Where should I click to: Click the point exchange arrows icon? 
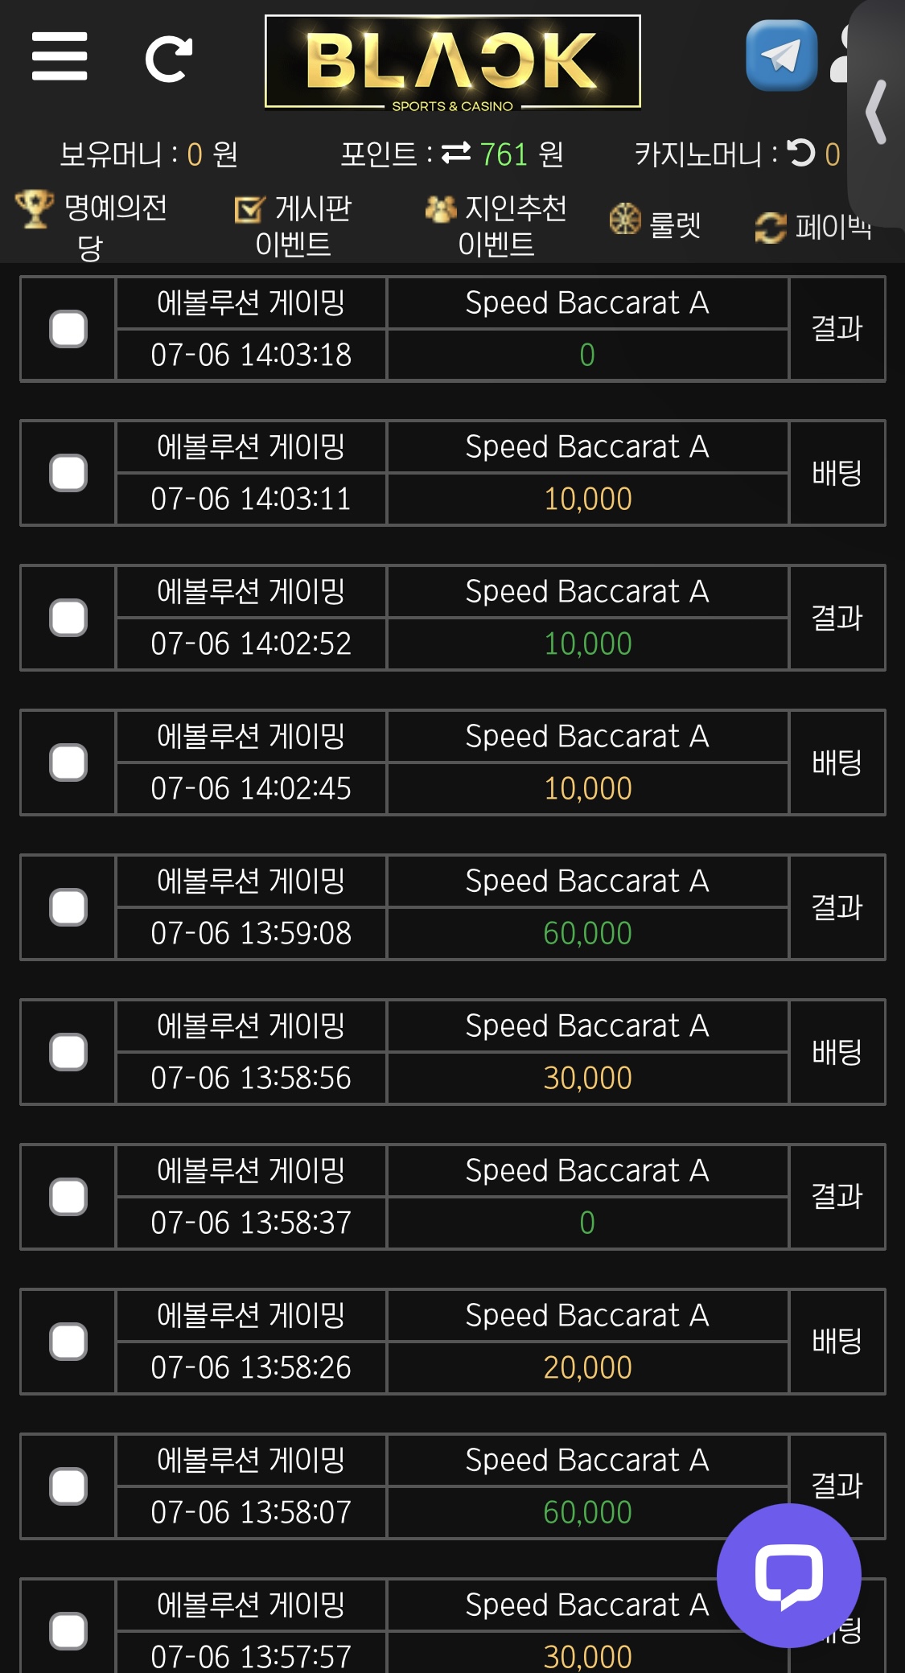(456, 153)
